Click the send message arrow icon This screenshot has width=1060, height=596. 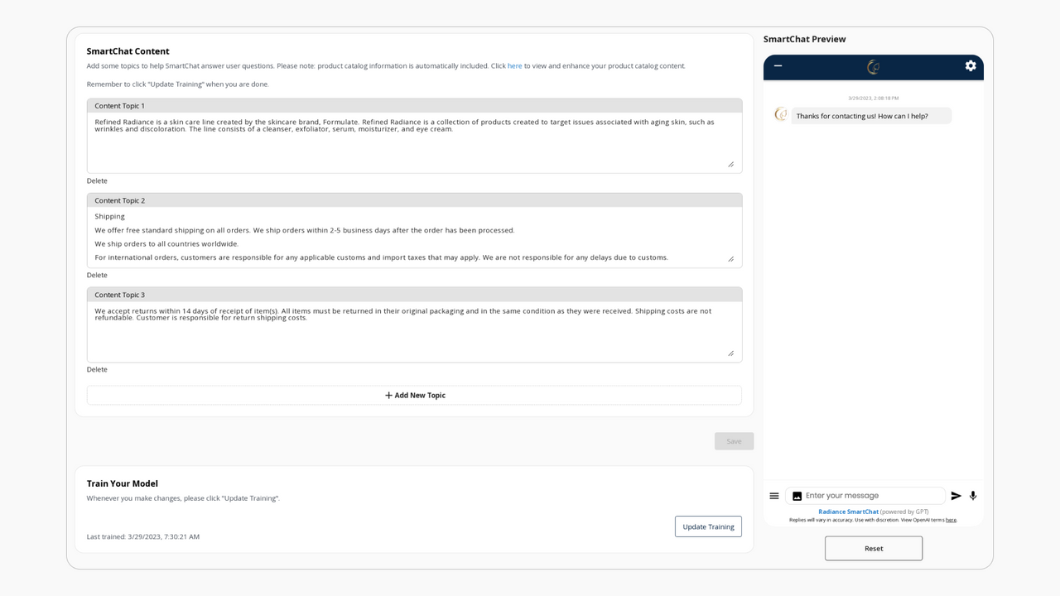point(956,495)
